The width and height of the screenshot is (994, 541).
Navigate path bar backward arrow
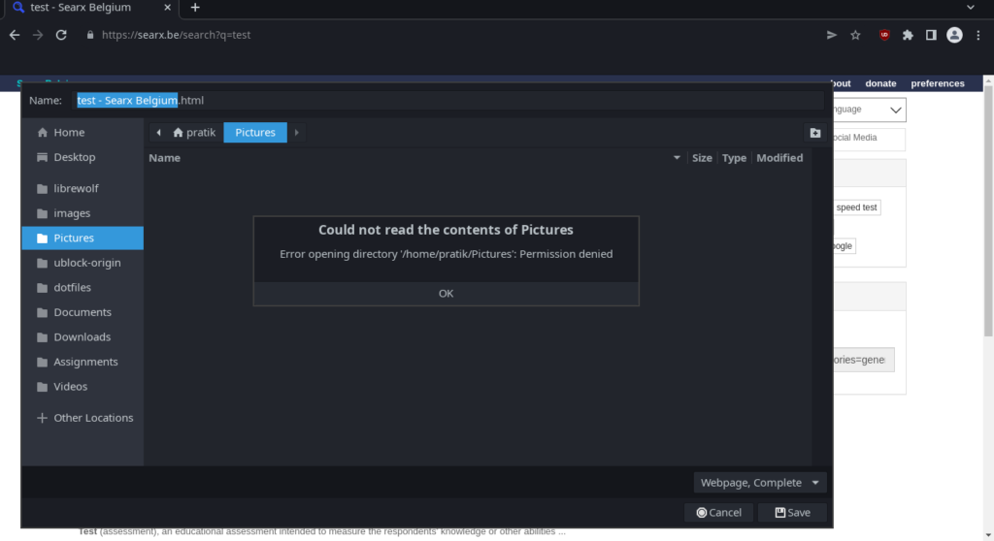tap(158, 133)
